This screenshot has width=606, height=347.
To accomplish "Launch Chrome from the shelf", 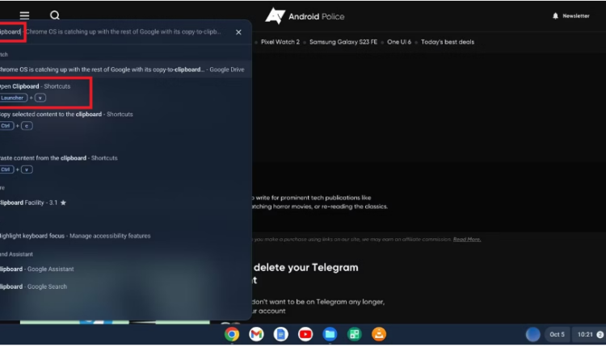I will pyautogui.click(x=232, y=334).
